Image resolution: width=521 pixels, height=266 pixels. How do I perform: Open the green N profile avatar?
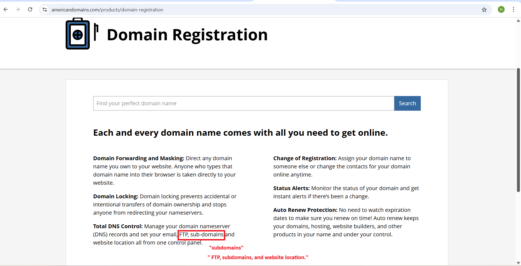pyautogui.click(x=501, y=10)
